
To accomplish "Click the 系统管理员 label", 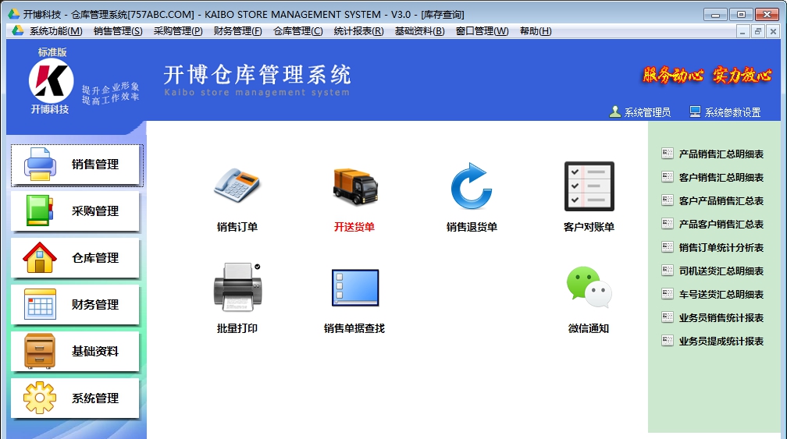I will (x=647, y=112).
